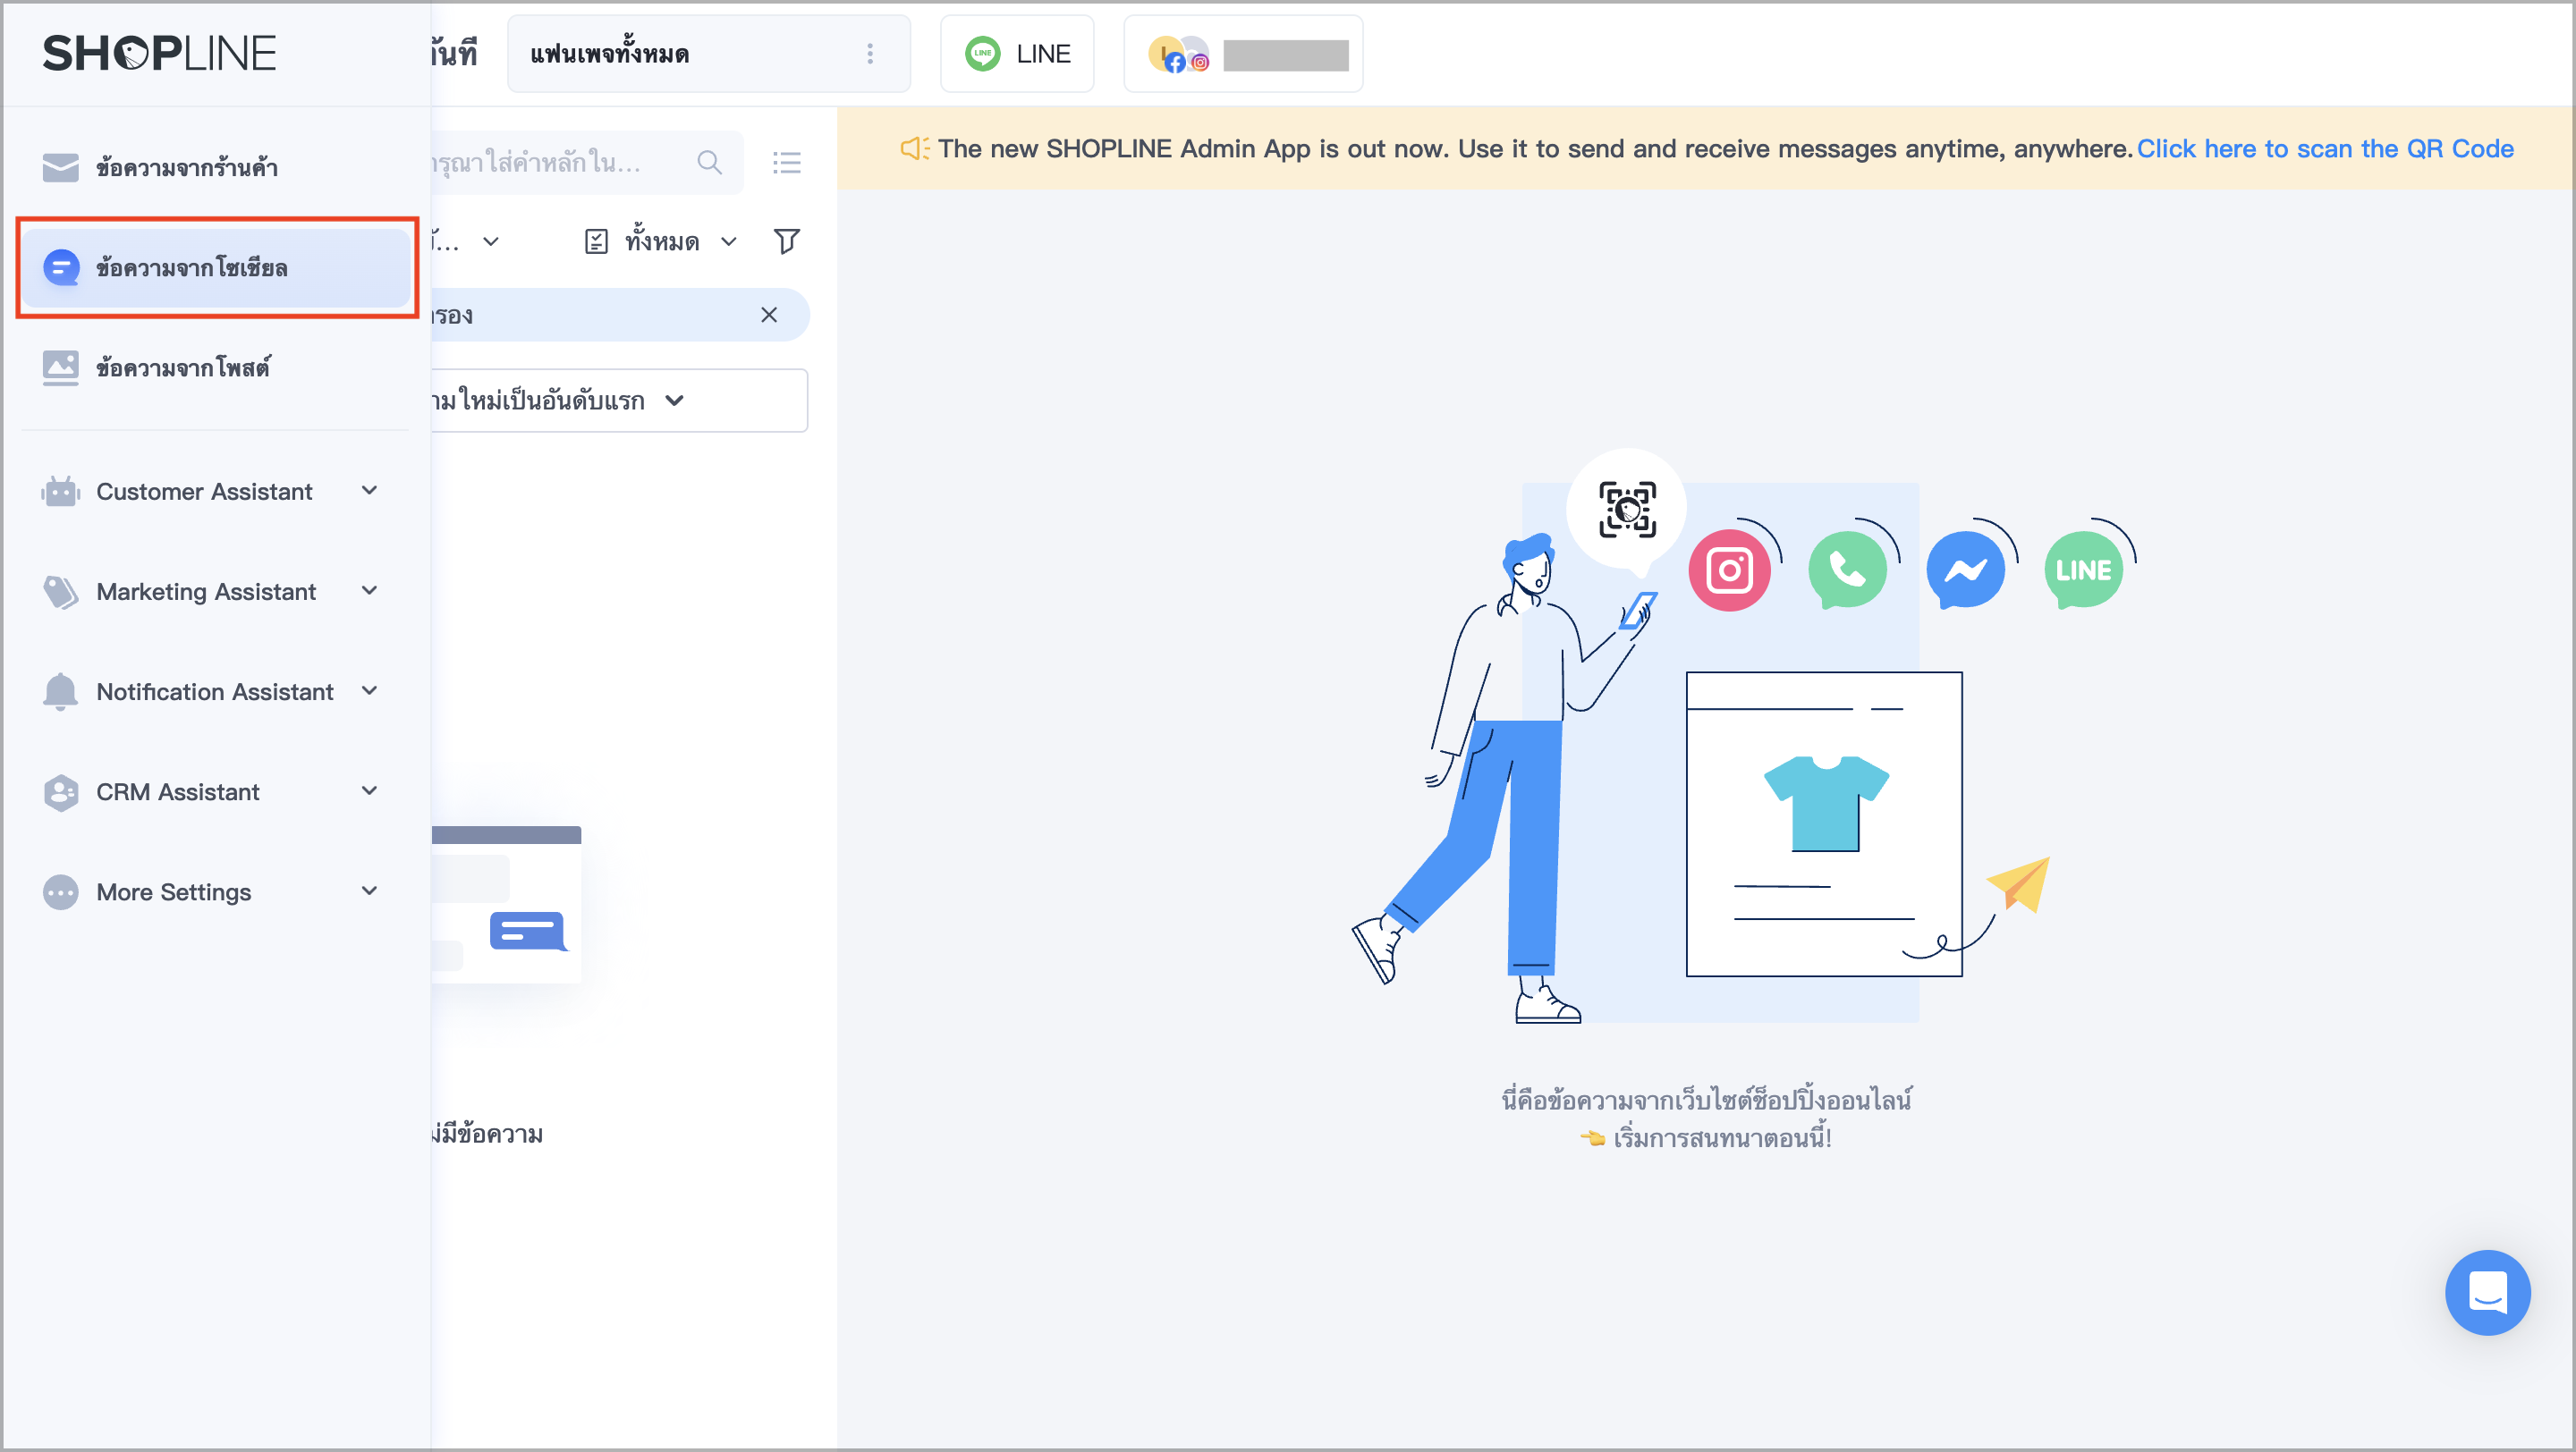Viewport: 2576px width, 1452px height.
Task: Click the checklist icon beside ทั้งหมด
Action: [x=596, y=241]
